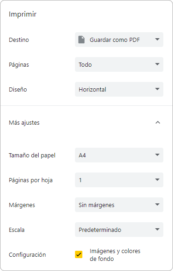The width and height of the screenshot is (173, 271).
Task: Open the Tamaño del papel A4 dropdown
Action: coord(119,155)
